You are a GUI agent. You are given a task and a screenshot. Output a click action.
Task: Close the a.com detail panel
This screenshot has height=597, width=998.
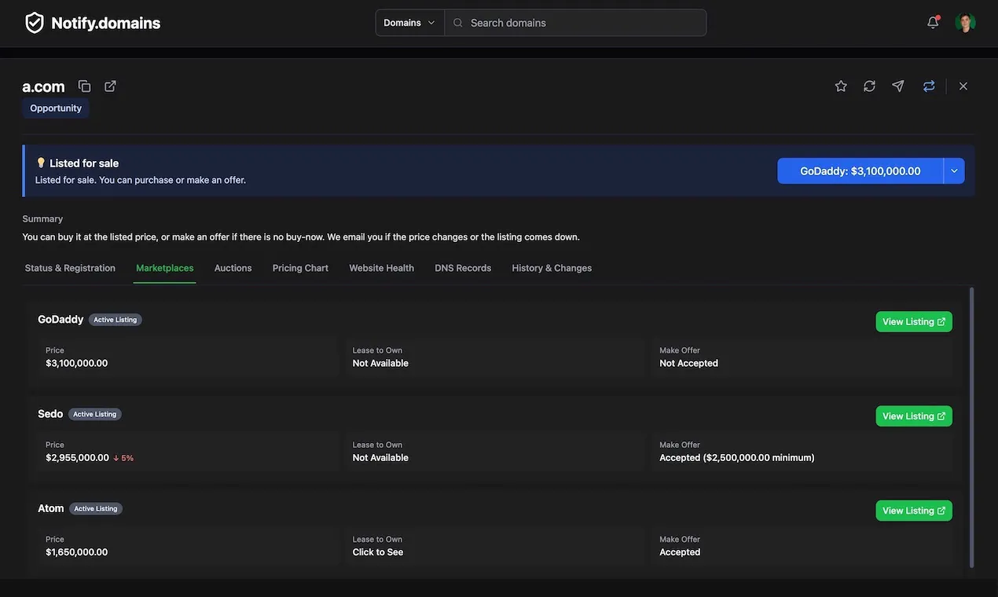[x=963, y=86]
